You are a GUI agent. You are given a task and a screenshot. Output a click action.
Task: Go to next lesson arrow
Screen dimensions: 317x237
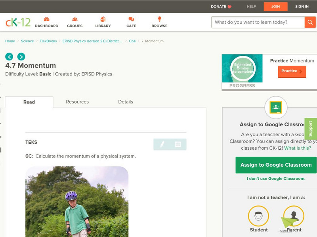[x=21, y=56]
